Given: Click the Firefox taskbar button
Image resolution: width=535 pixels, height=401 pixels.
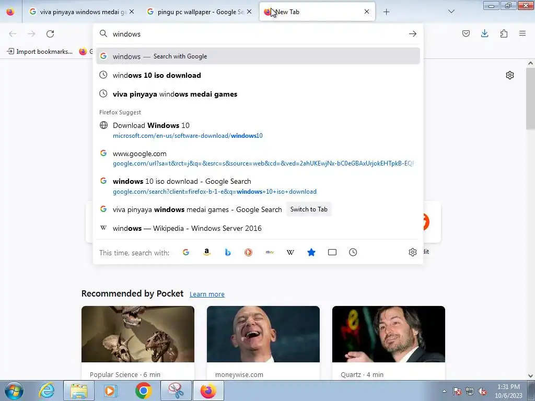Looking at the screenshot, I should coord(208,391).
